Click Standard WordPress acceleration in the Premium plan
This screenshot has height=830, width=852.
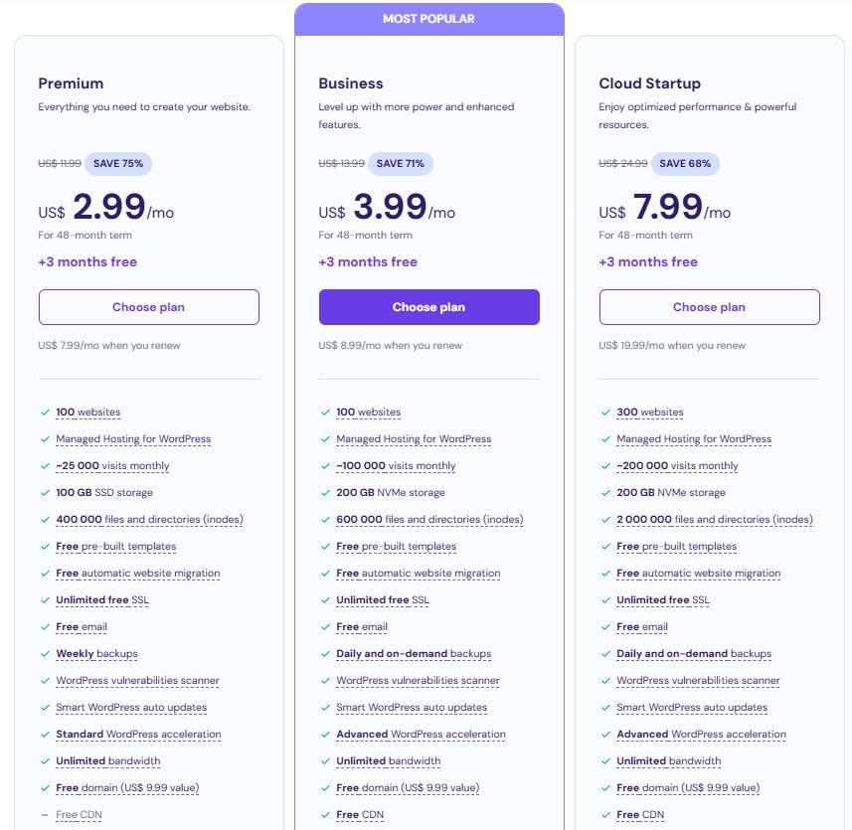(138, 735)
